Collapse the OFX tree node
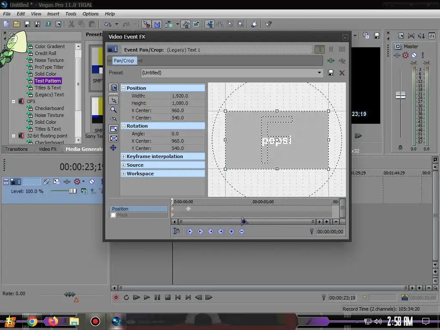This screenshot has width=440, height=330. [13, 101]
